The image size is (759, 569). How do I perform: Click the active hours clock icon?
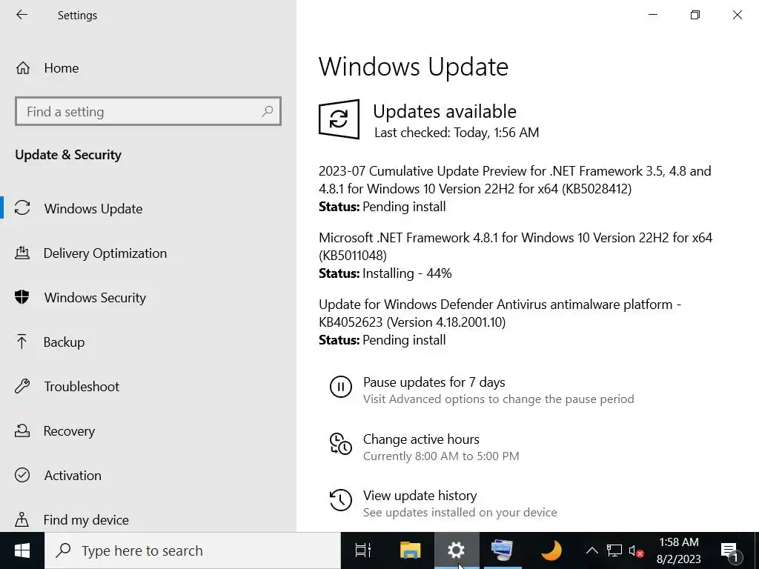(341, 444)
